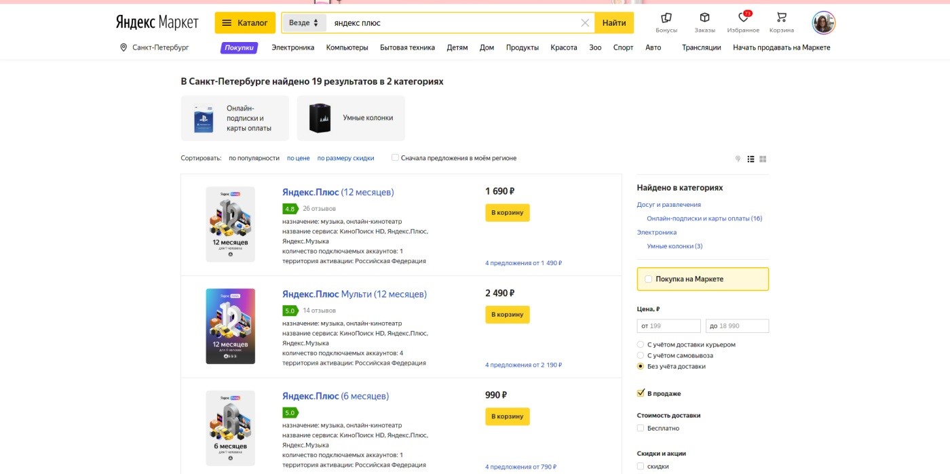Viewport: 950px width, 474px height.
Task: Switch to grid view icon
Action: (x=763, y=159)
